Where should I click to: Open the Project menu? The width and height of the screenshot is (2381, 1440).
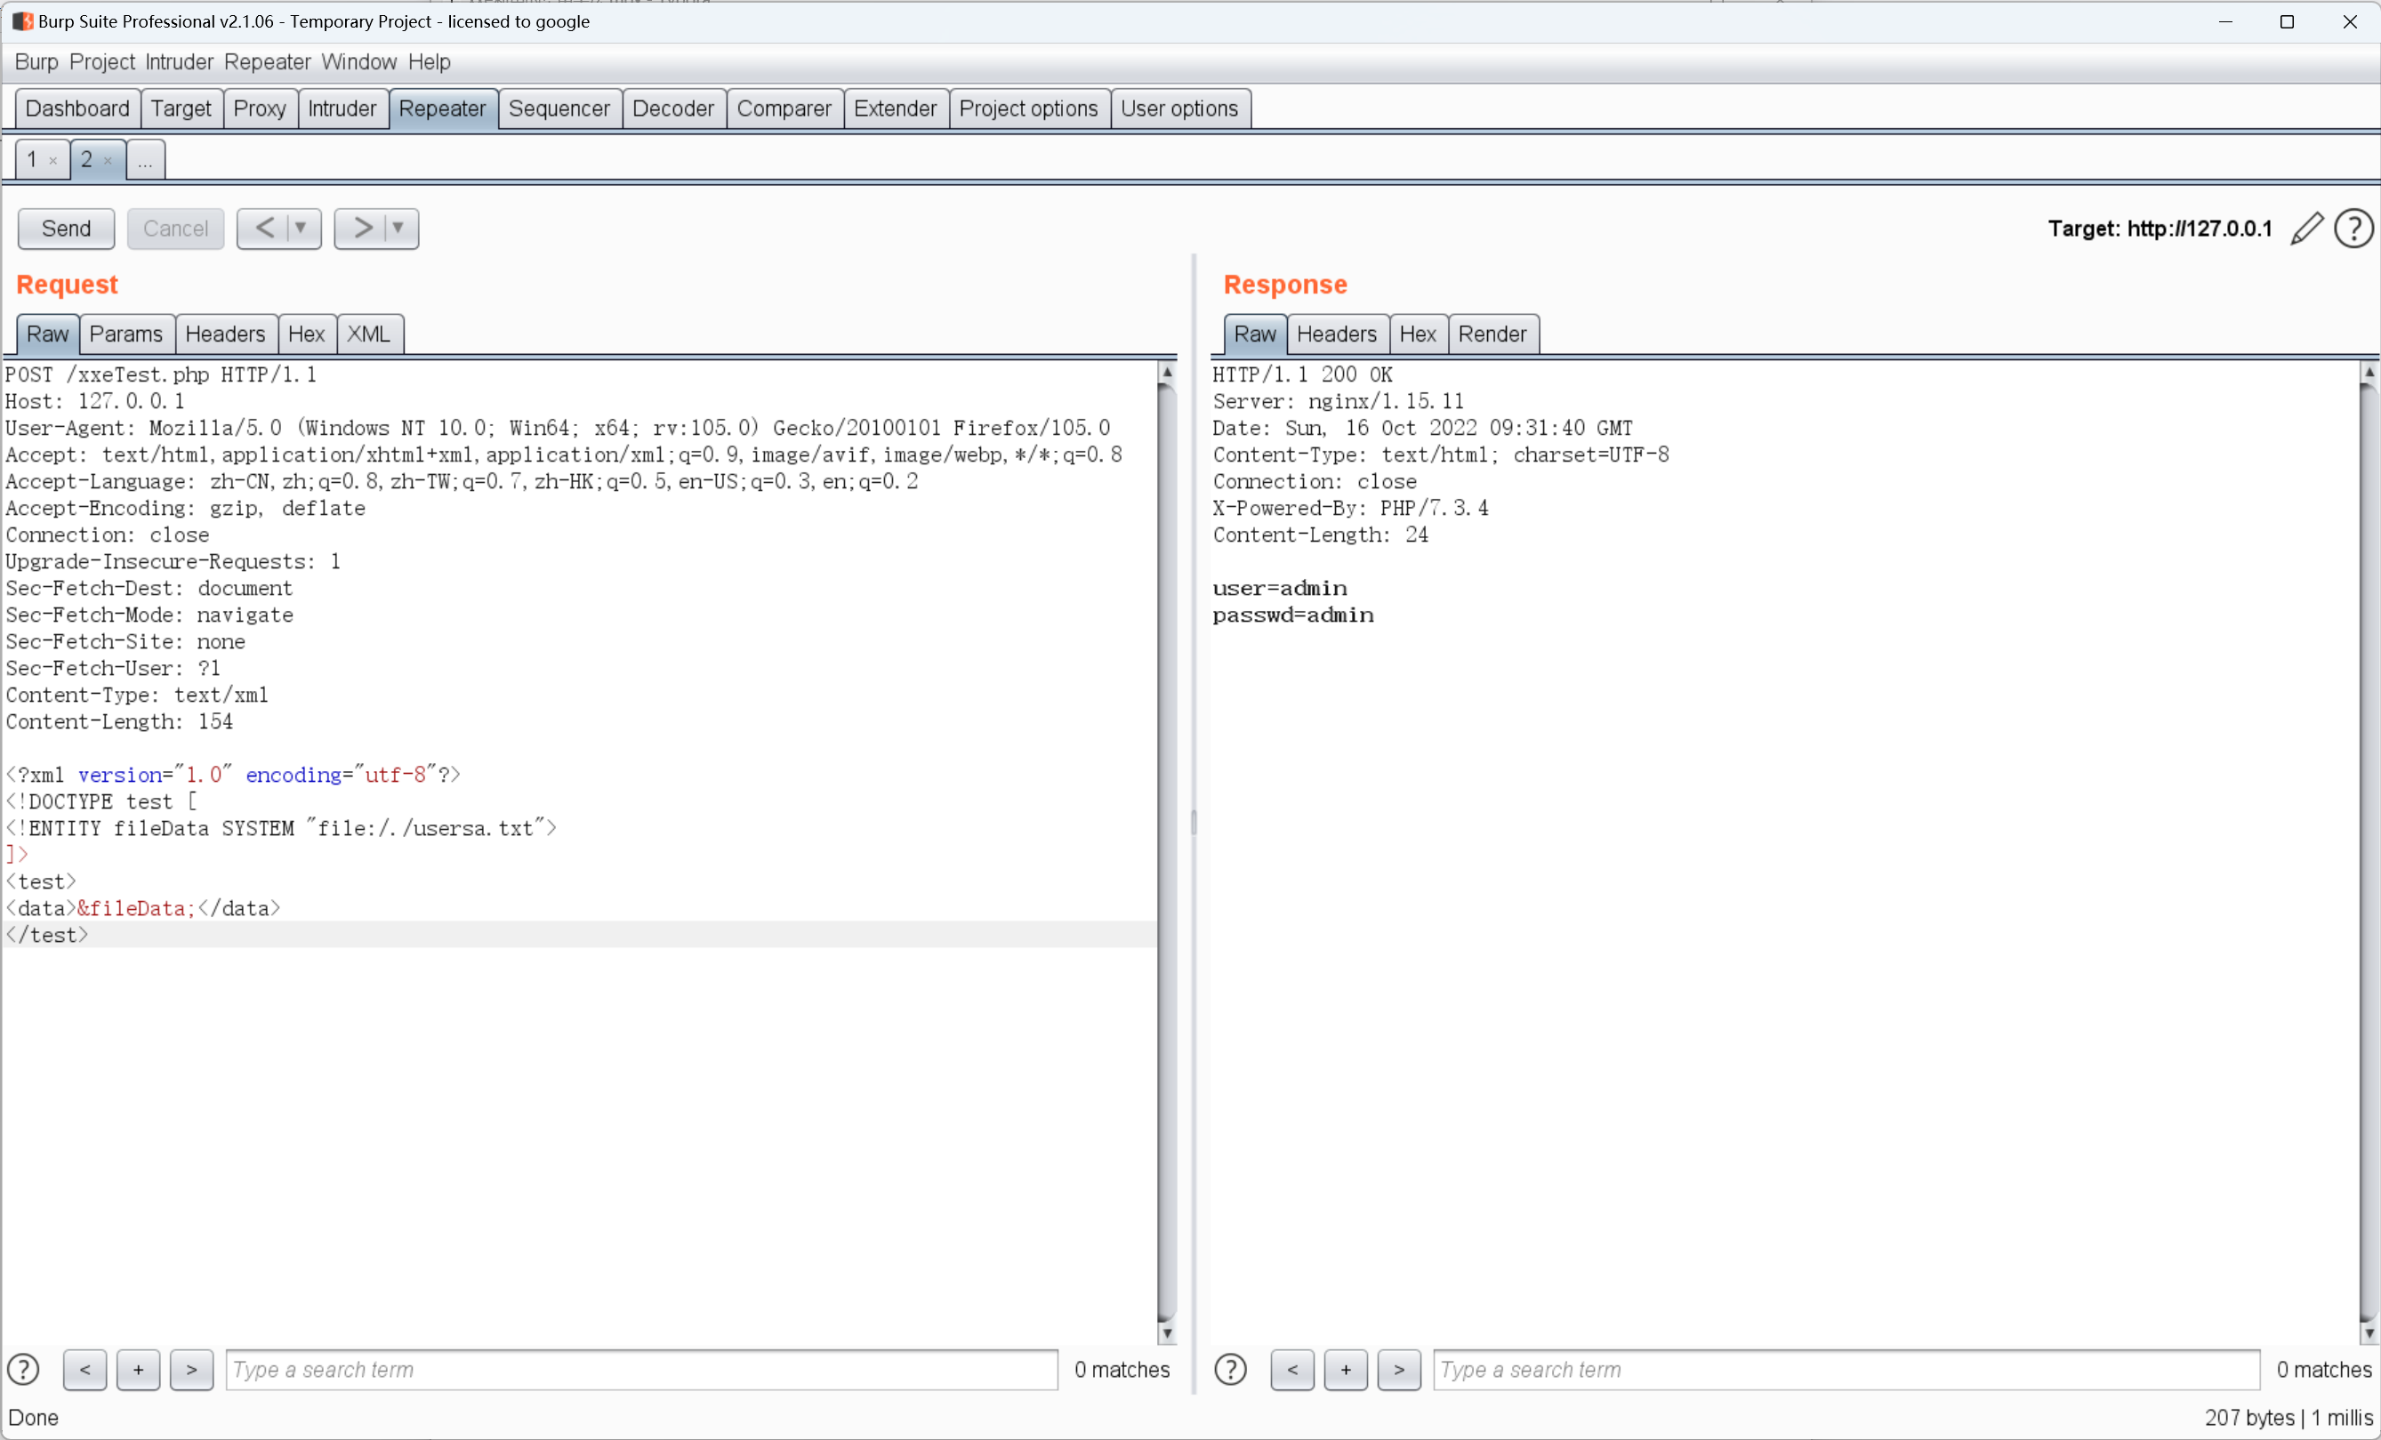pos(101,62)
